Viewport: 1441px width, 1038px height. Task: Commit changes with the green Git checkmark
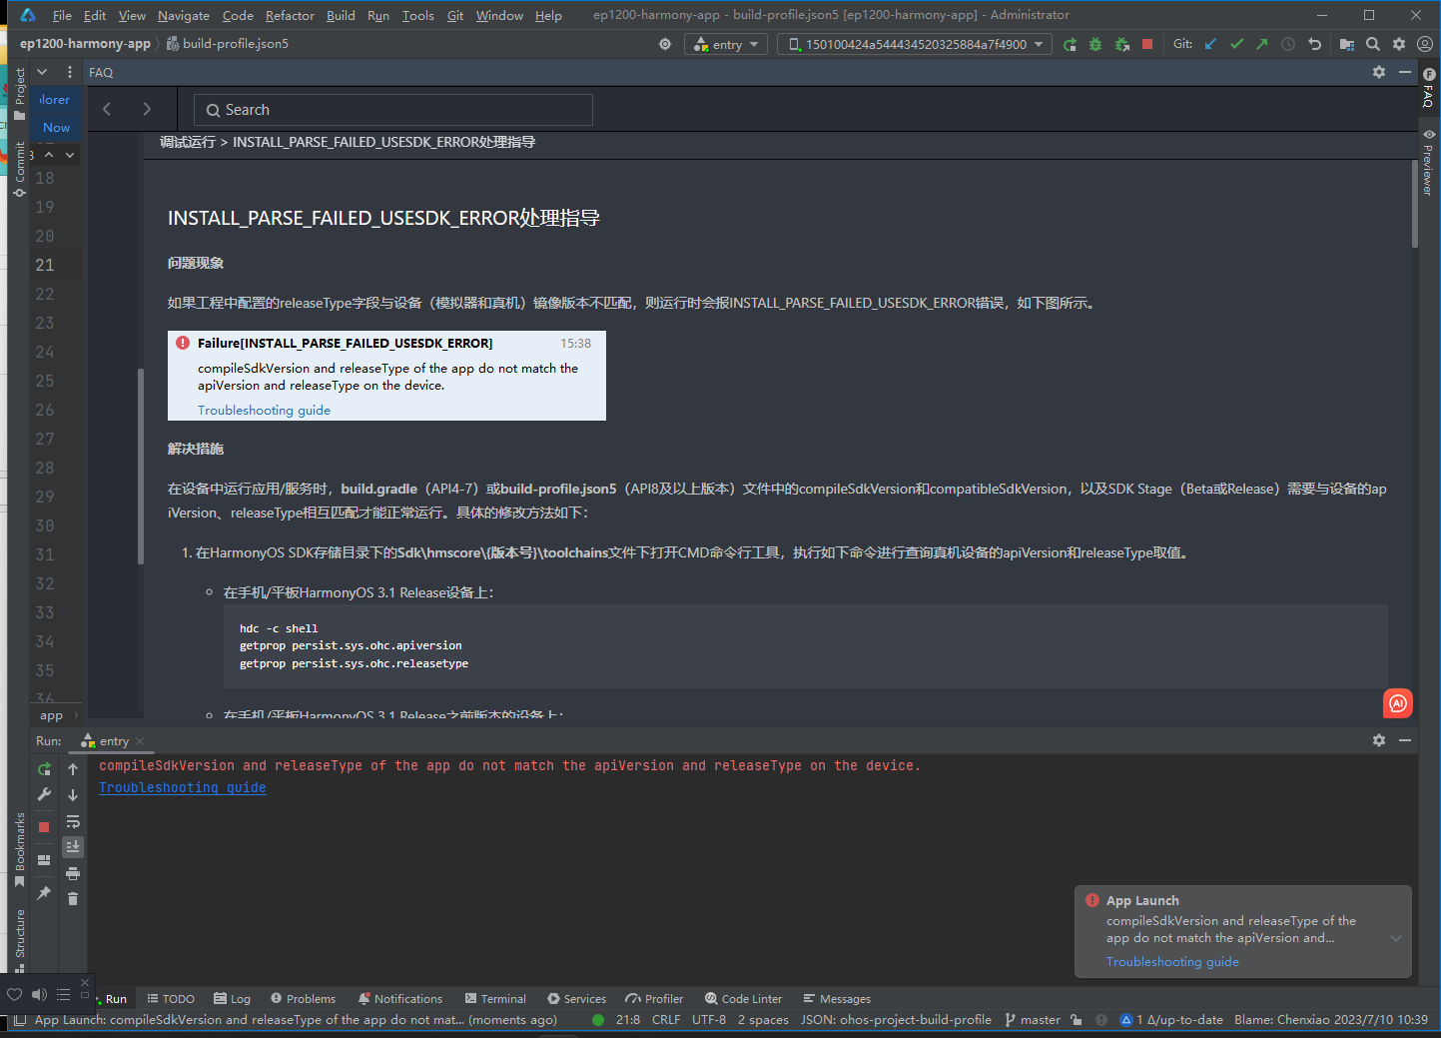(x=1236, y=44)
